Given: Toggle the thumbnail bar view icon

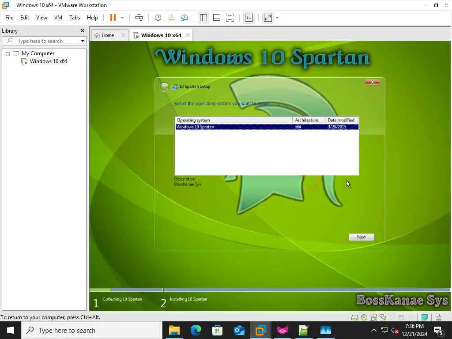Looking at the screenshot, I should (x=216, y=18).
